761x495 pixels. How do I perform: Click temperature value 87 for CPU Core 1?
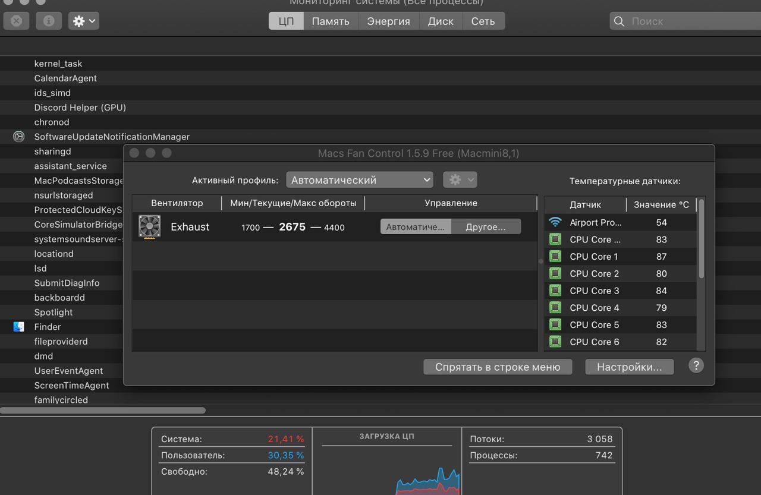point(661,257)
